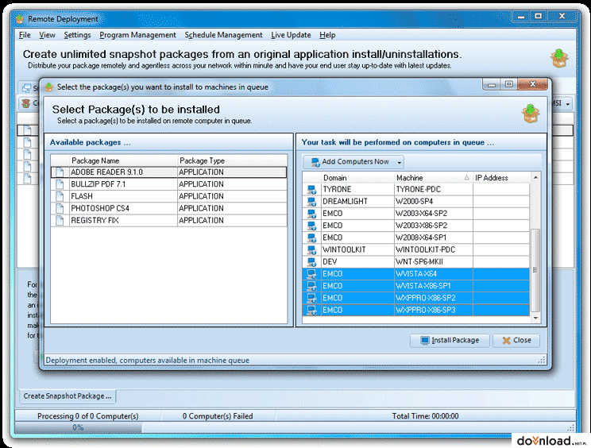
Task: Open the Program Management menu
Action: click(x=137, y=35)
